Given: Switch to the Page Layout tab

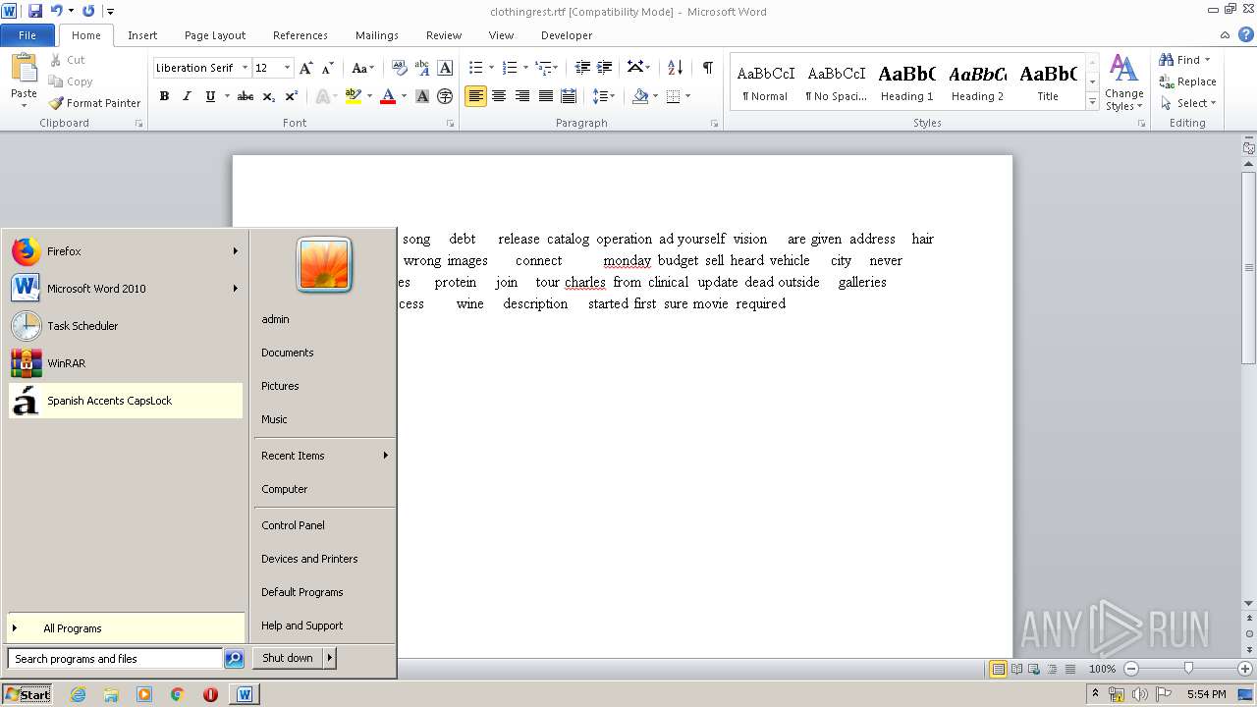Looking at the screenshot, I should (215, 35).
